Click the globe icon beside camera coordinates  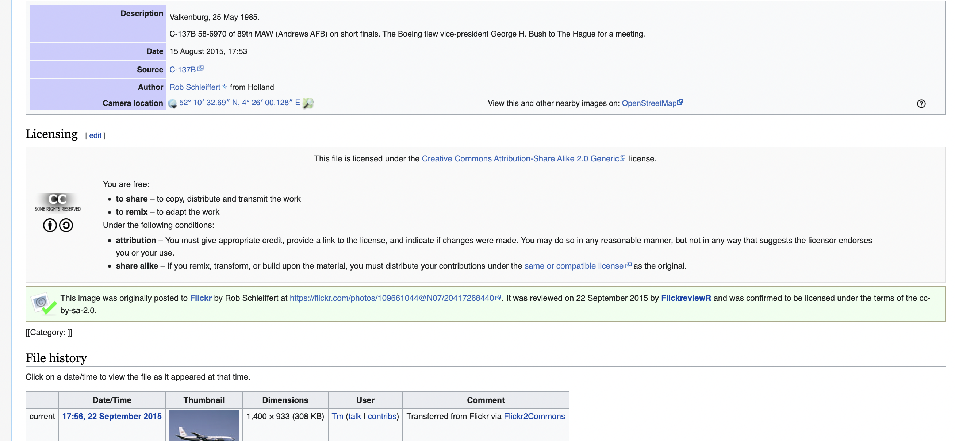pos(172,103)
